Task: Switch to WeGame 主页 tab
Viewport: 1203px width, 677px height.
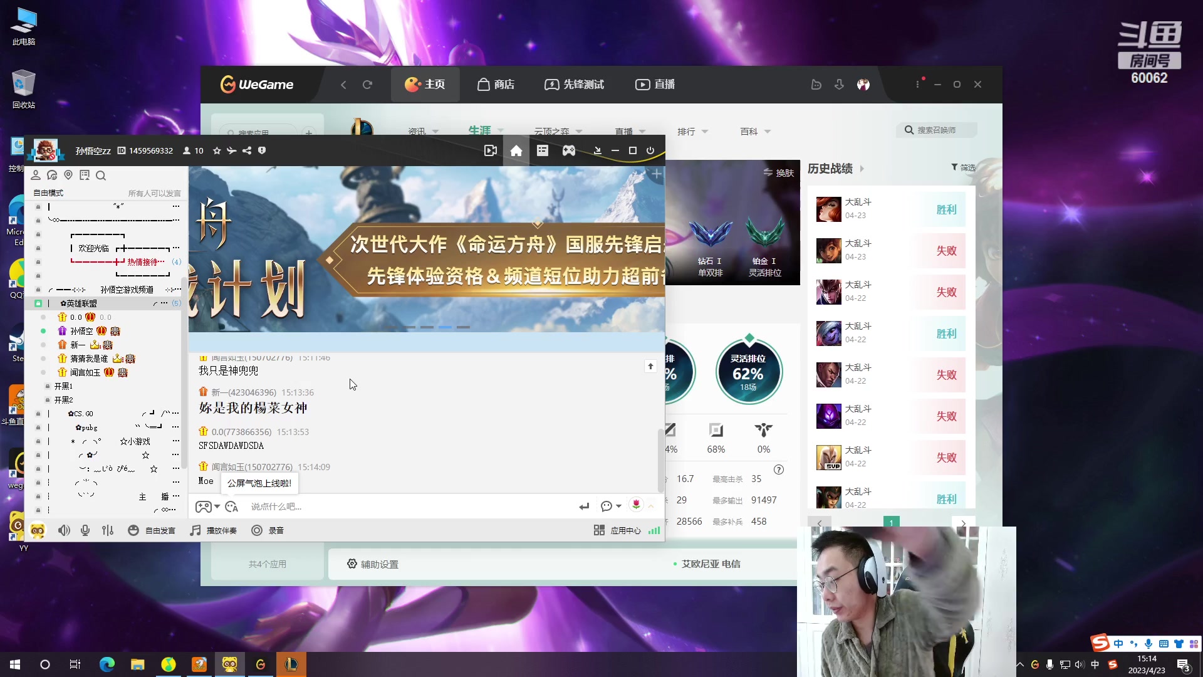Action: [425, 85]
